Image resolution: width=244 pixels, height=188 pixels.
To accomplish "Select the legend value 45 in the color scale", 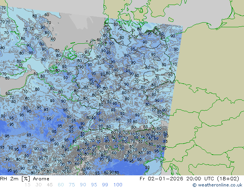I will [50, 185].
